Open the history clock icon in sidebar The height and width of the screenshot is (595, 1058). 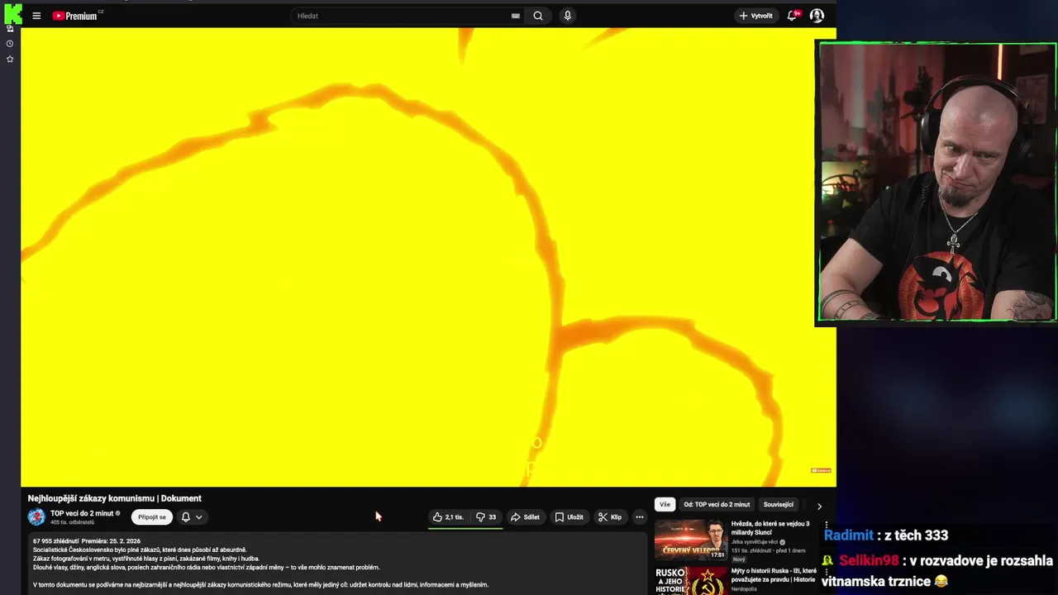[10, 44]
